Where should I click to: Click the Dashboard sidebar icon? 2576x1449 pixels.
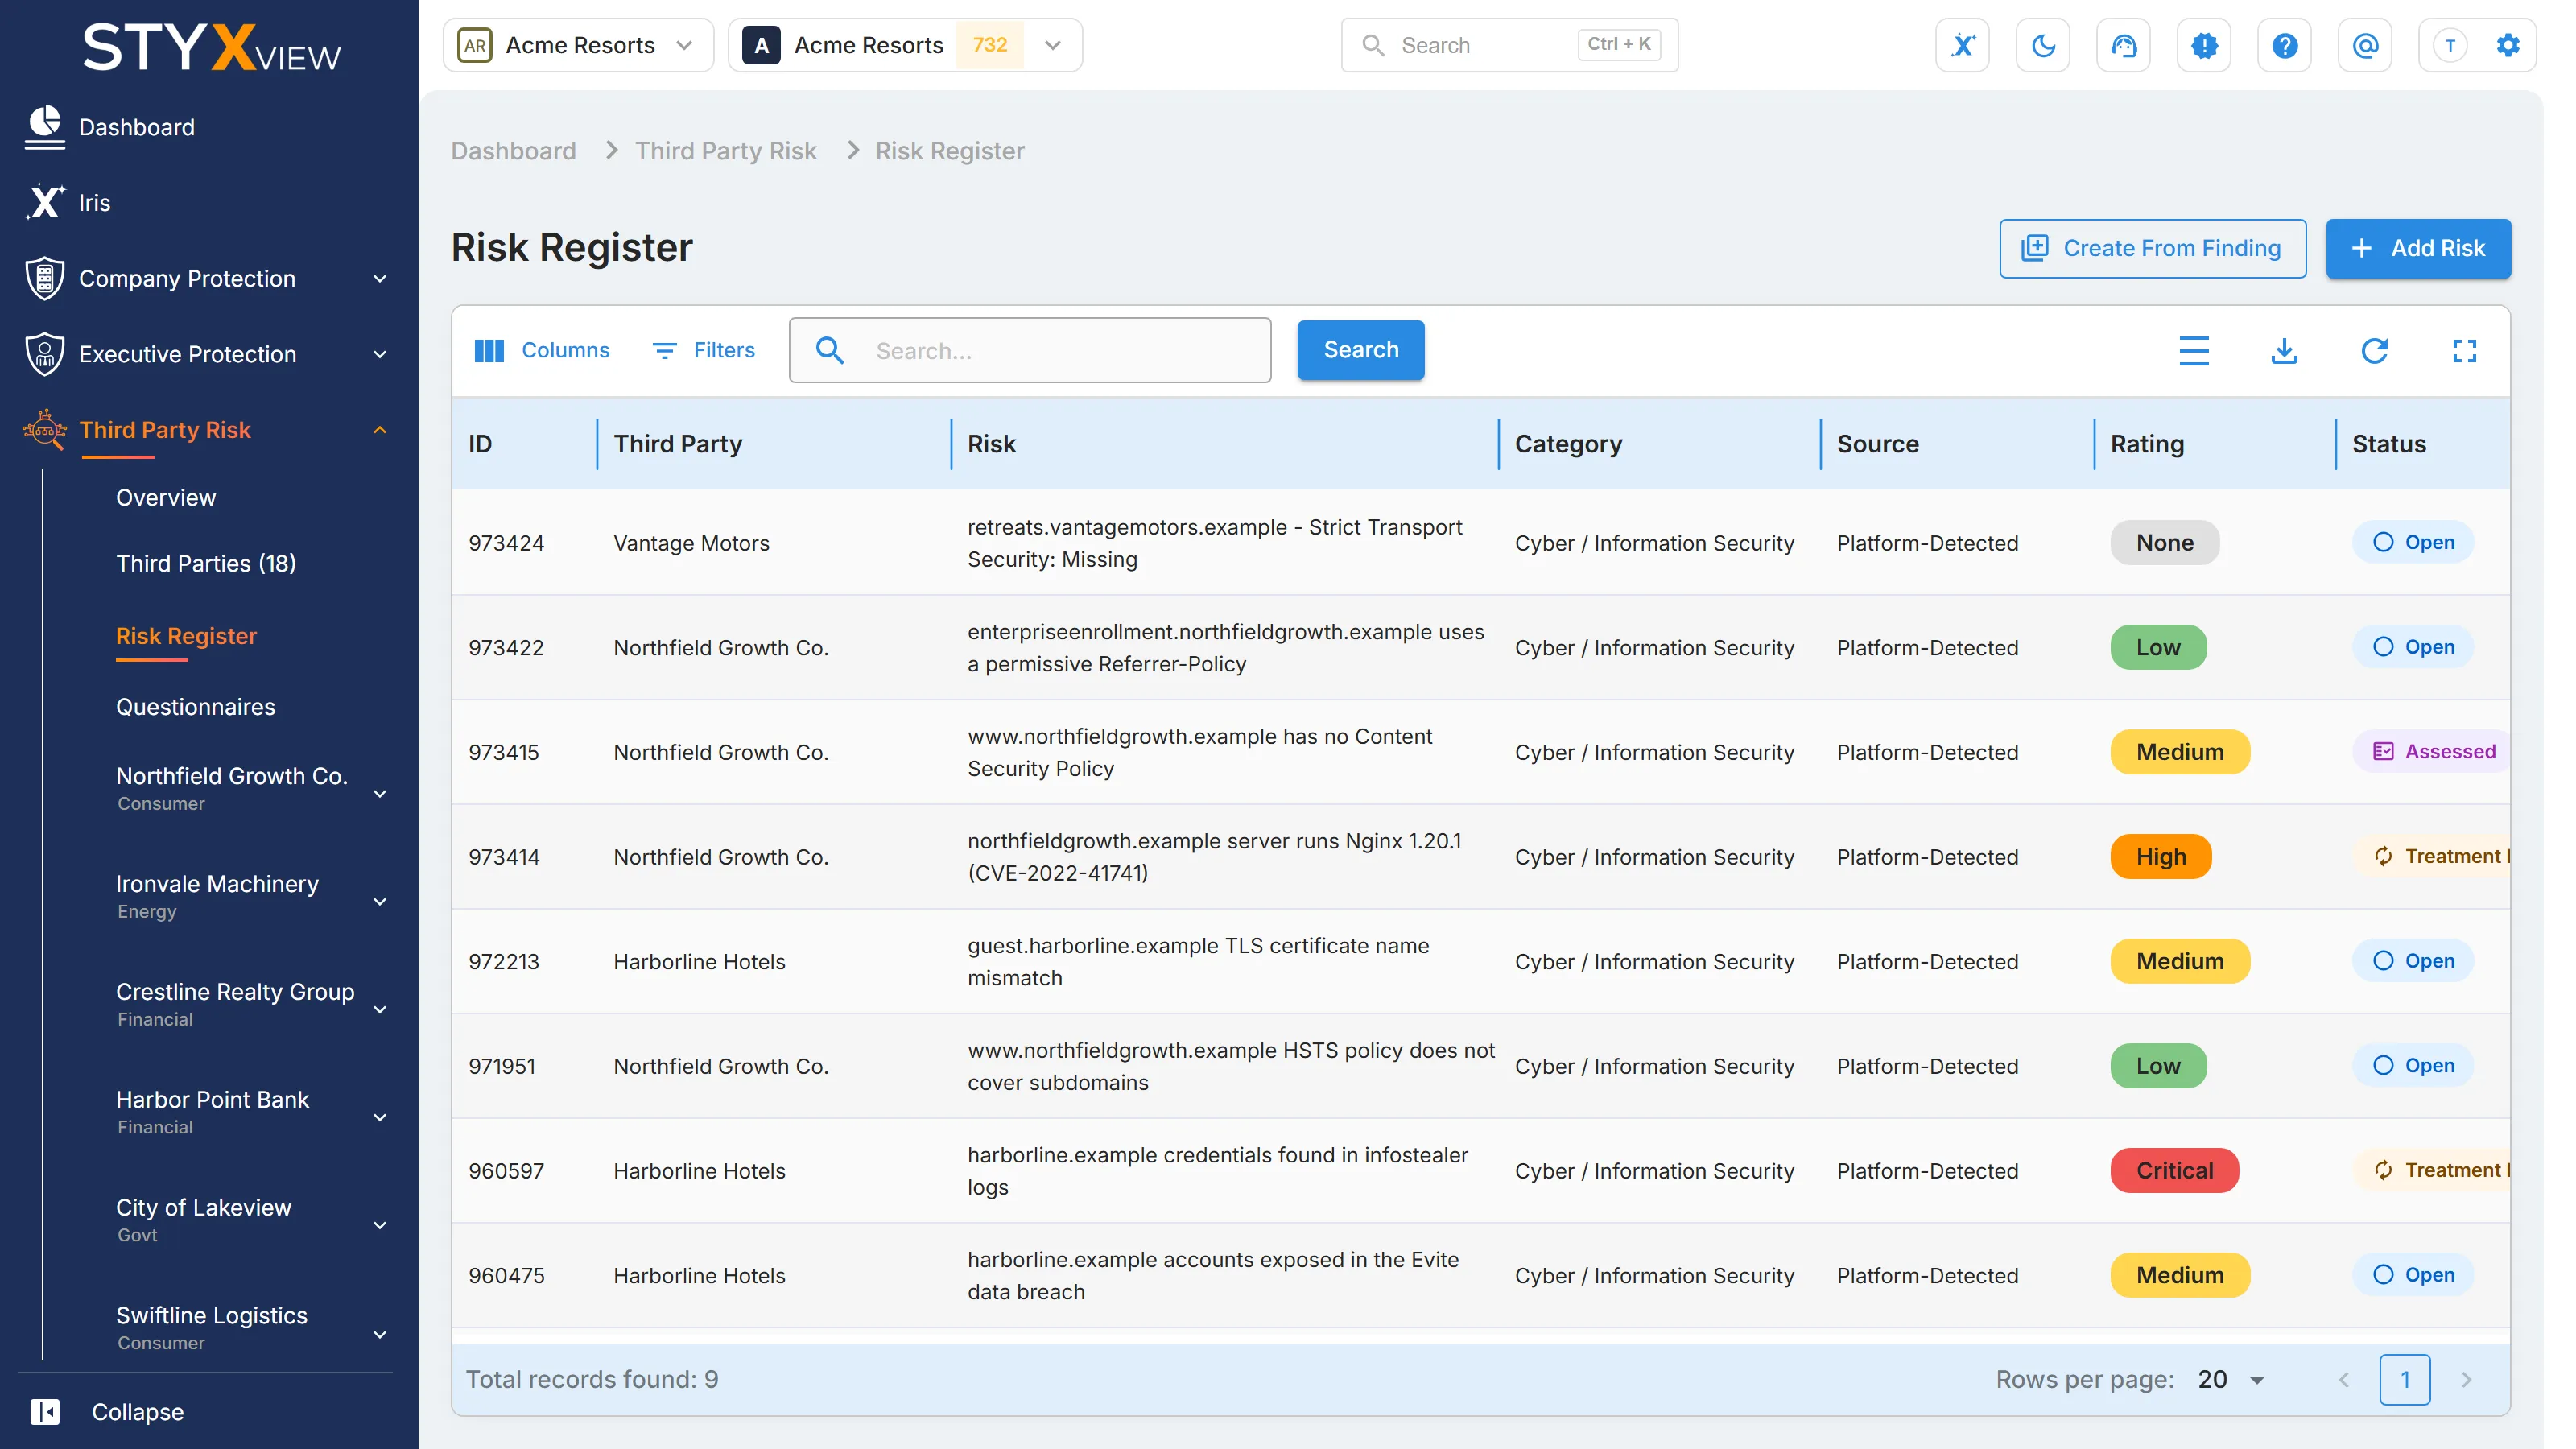pyautogui.click(x=44, y=127)
